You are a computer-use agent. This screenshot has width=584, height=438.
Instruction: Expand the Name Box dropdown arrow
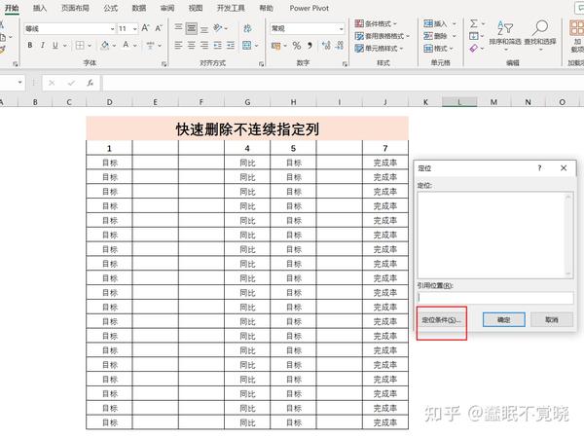point(19,83)
